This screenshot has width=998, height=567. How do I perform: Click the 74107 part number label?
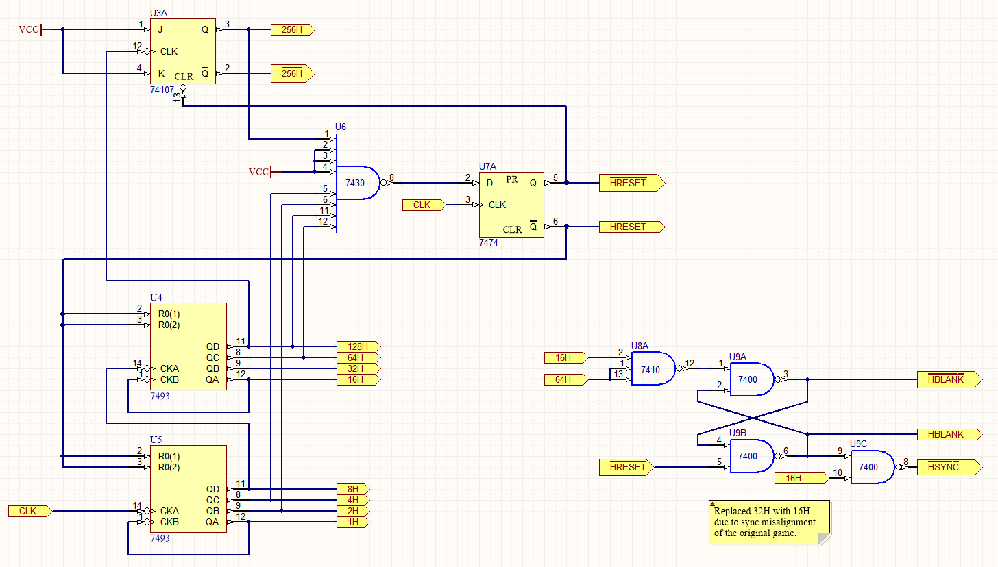(162, 90)
